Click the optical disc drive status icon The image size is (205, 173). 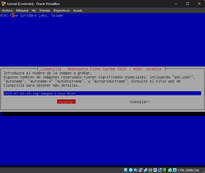point(131,170)
